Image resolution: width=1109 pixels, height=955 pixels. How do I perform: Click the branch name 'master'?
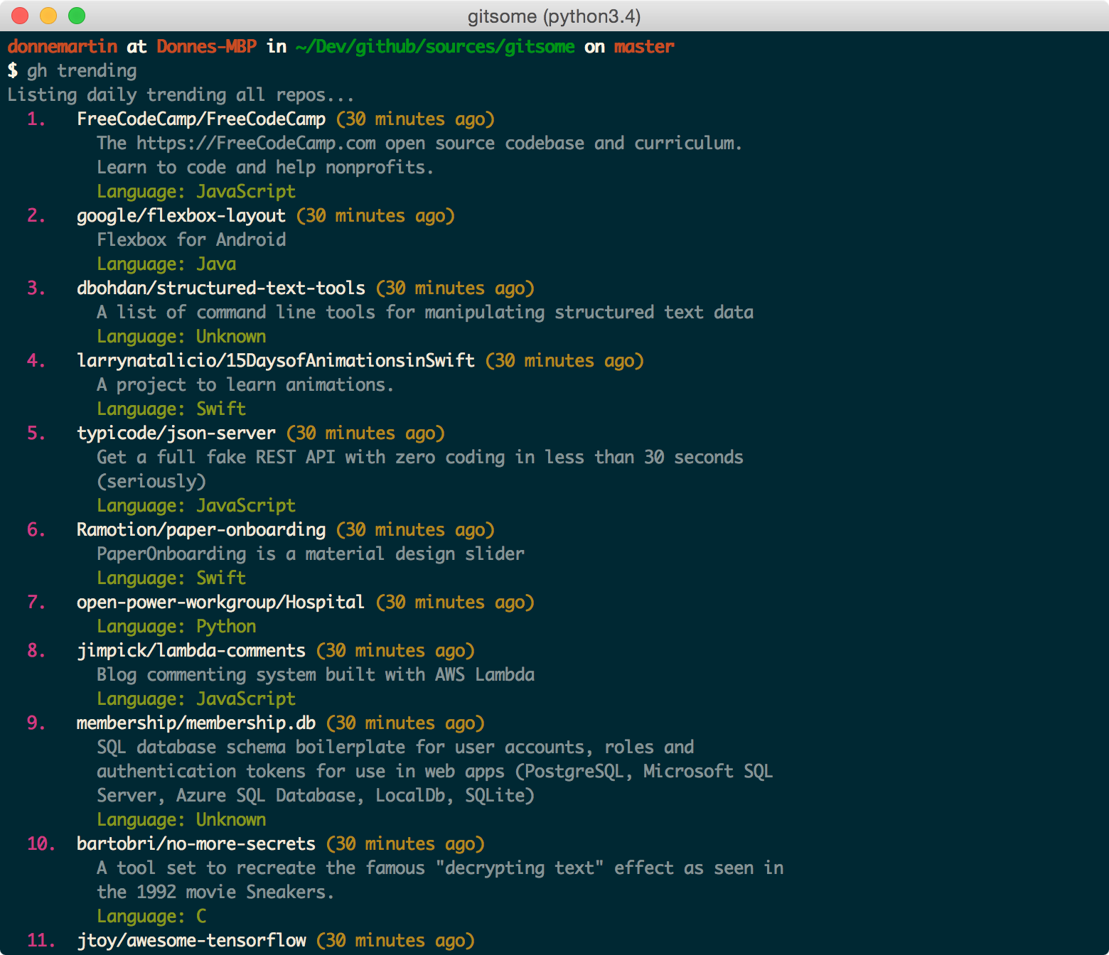[644, 46]
